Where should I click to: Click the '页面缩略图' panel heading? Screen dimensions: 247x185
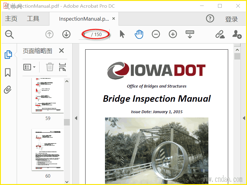click(37, 51)
